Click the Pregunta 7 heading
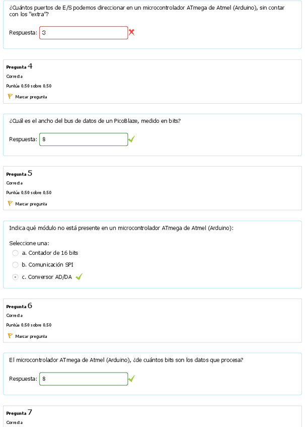305x427 pixels. [20, 413]
